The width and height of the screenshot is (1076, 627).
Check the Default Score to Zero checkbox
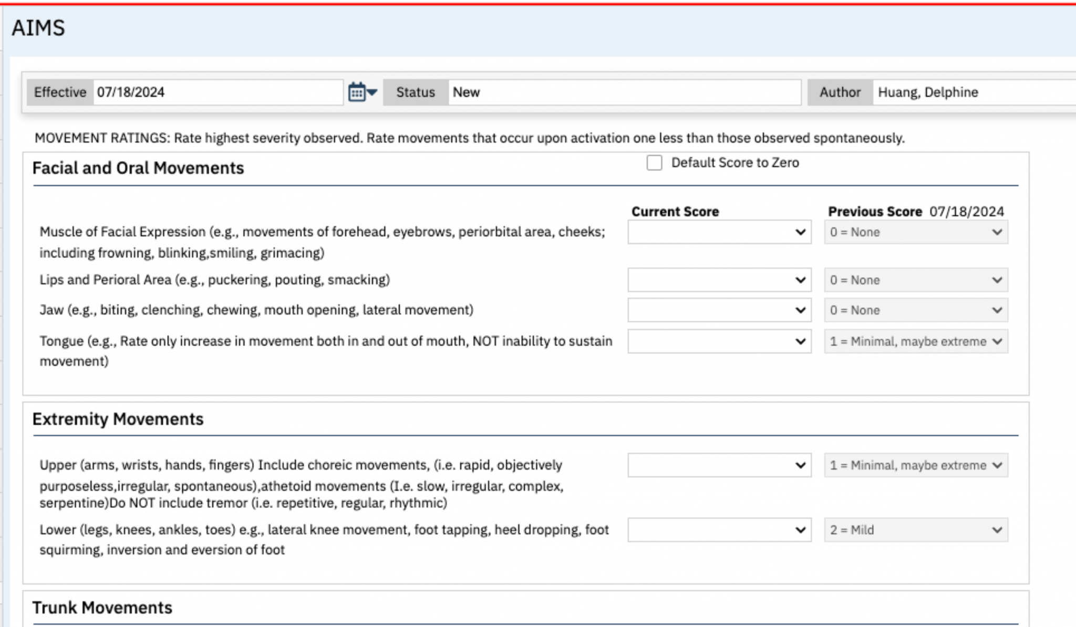654,163
